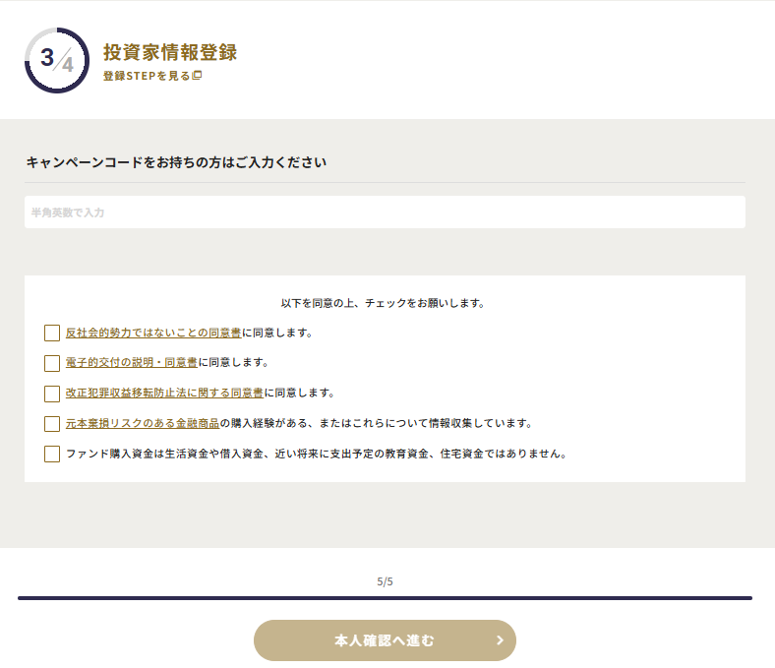Screen dimensions: 775x668
Task: Tick the ファンド購入資金 confirmation checkbox
Action: click(52, 455)
